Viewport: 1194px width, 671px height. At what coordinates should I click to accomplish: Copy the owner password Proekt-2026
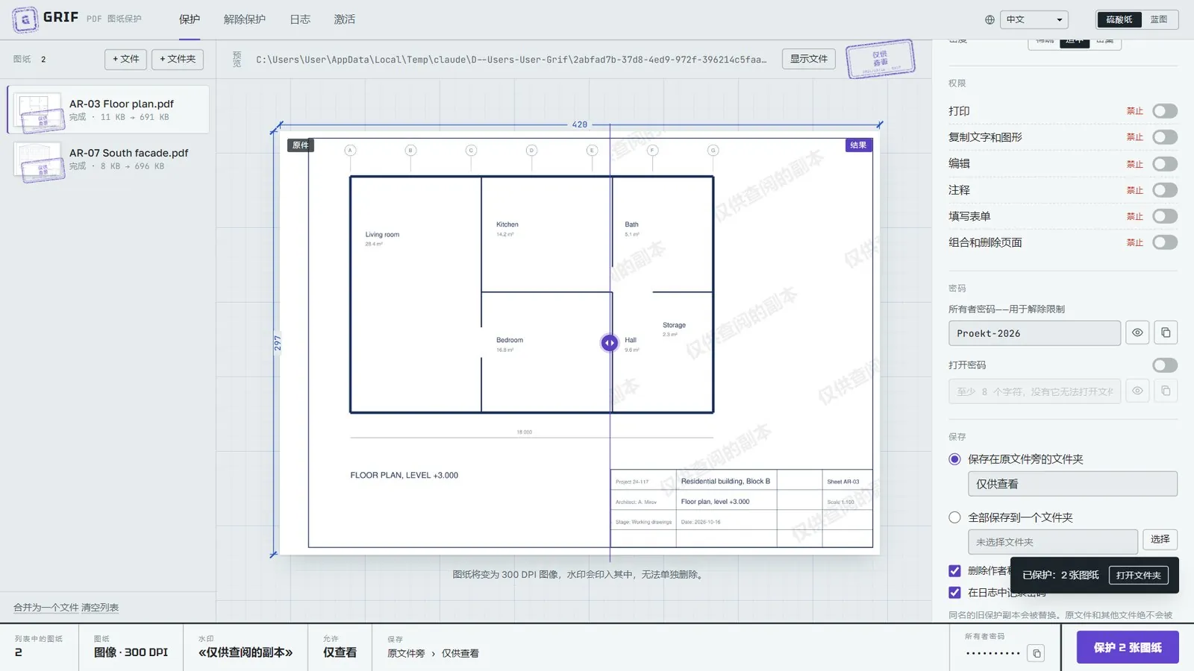1166,333
